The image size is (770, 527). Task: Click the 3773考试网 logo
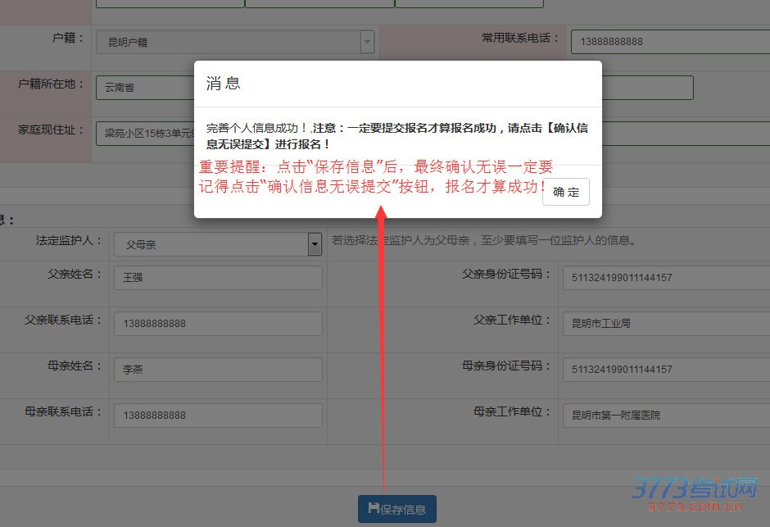693,494
